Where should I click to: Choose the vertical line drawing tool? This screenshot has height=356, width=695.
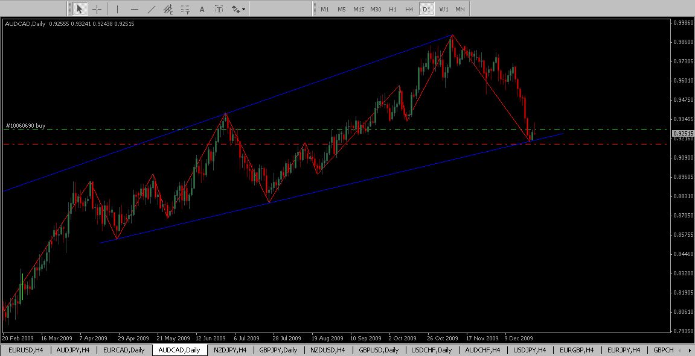point(117,9)
